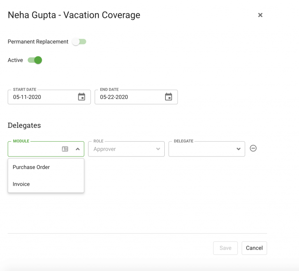Open the End Date calendar picker icon
This screenshot has height=271, width=299.
coord(168,97)
